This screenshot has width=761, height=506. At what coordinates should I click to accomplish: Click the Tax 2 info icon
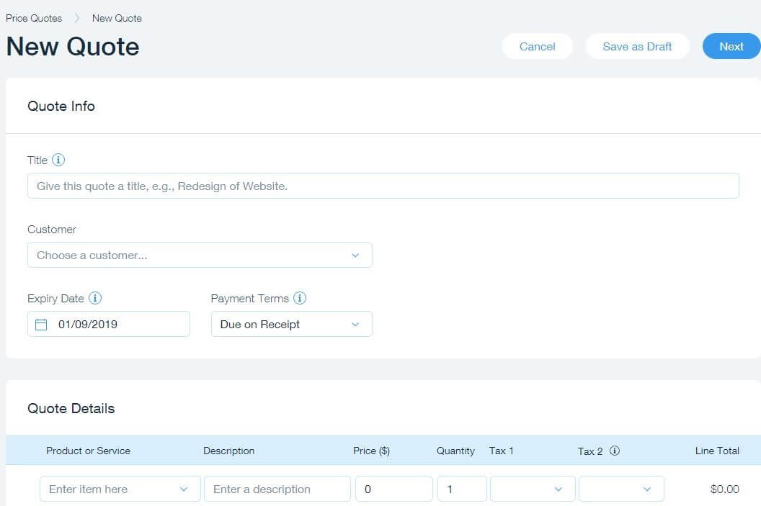pyautogui.click(x=615, y=451)
